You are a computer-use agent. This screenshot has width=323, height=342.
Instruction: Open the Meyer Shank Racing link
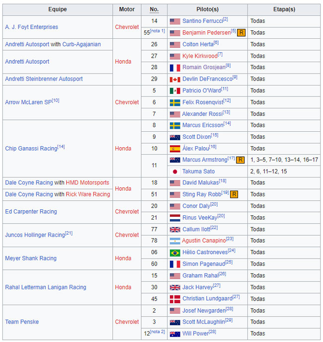[x=31, y=258]
